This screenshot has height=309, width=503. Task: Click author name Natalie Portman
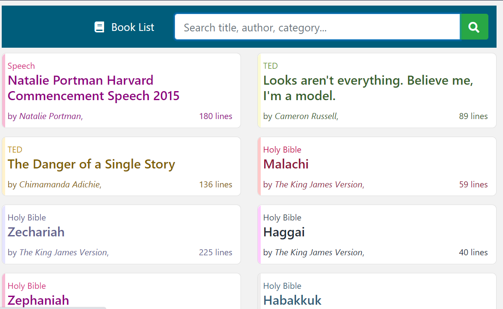(x=50, y=116)
